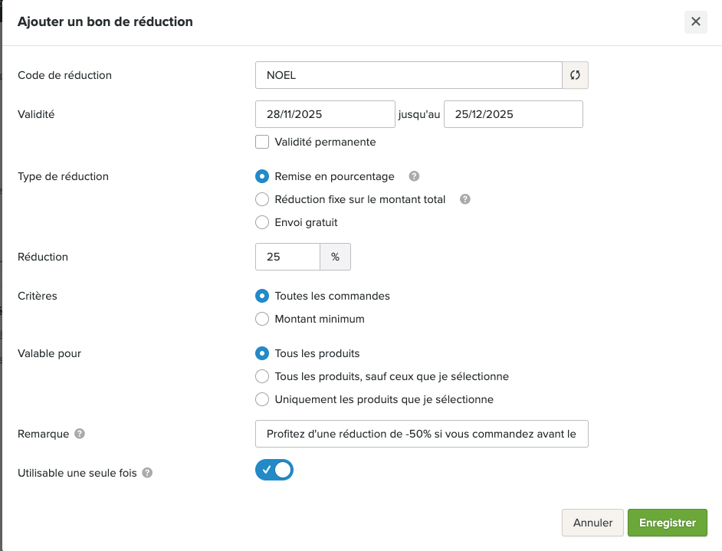Regenerate the reduction code with refresh icon
Image resolution: width=722 pixels, height=551 pixels.
click(x=575, y=75)
